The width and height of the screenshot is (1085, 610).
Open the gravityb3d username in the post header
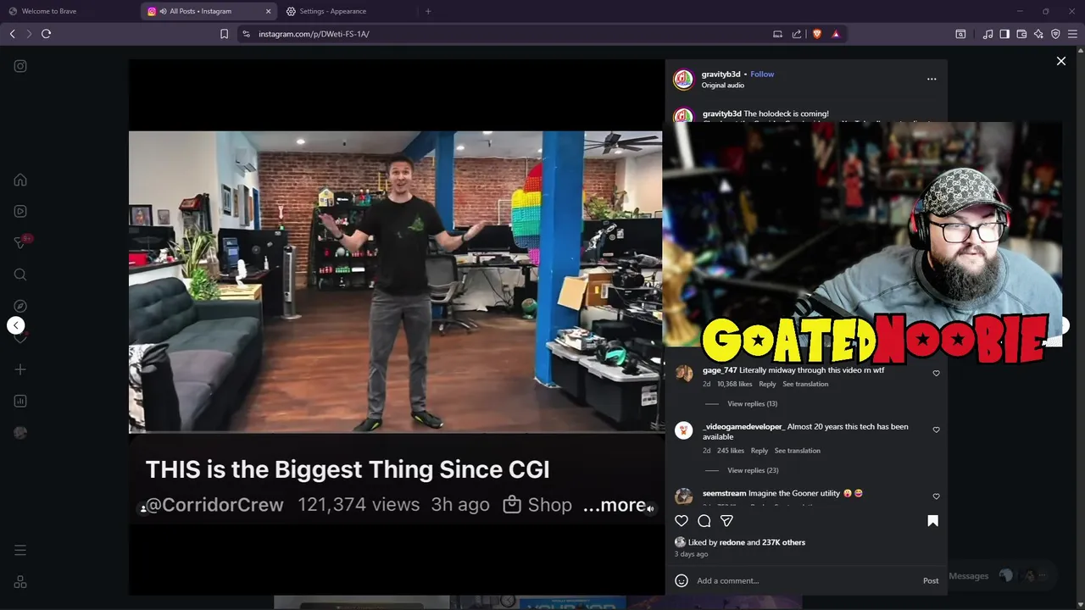click(721, 75)
